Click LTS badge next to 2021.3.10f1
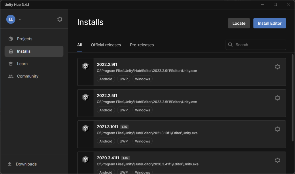This screenshot has width=295, height=174. (x=124, y=127)
